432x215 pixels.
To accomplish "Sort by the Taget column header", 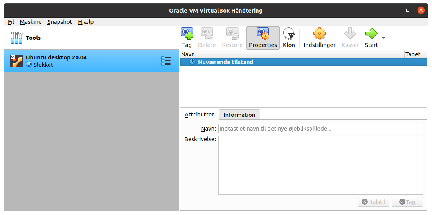I will coord(416,54).
